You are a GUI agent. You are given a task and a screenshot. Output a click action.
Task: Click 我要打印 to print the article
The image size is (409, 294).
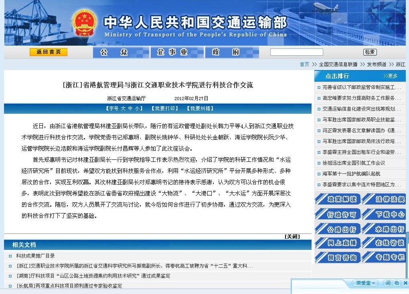[x=165, y=109]
